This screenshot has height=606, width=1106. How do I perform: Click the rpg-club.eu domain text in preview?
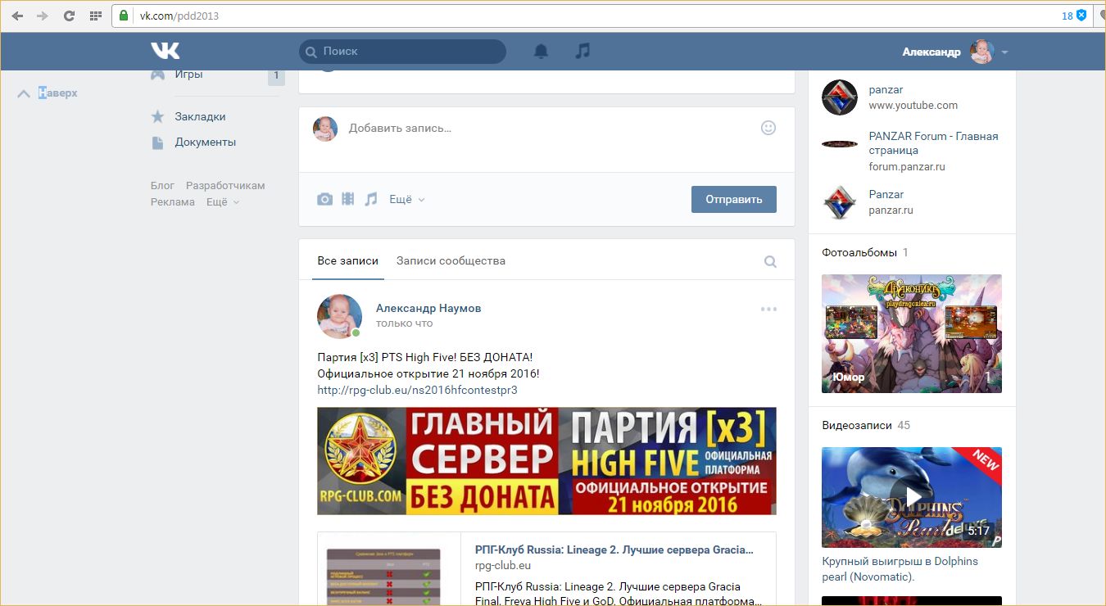[503, 566]
